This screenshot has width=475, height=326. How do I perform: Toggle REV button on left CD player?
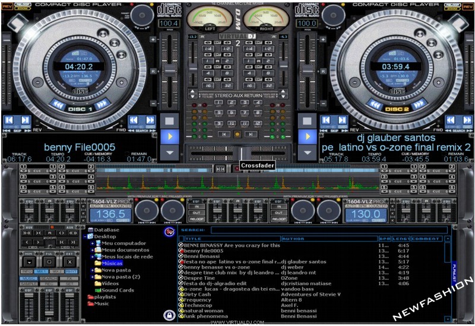point(7,7)
